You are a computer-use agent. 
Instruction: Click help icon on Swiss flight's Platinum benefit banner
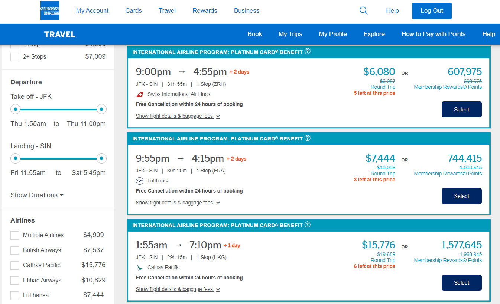tap(308, 51)
